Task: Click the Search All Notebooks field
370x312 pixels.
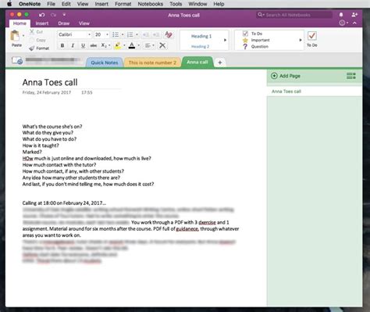Action: click(294, 15)
